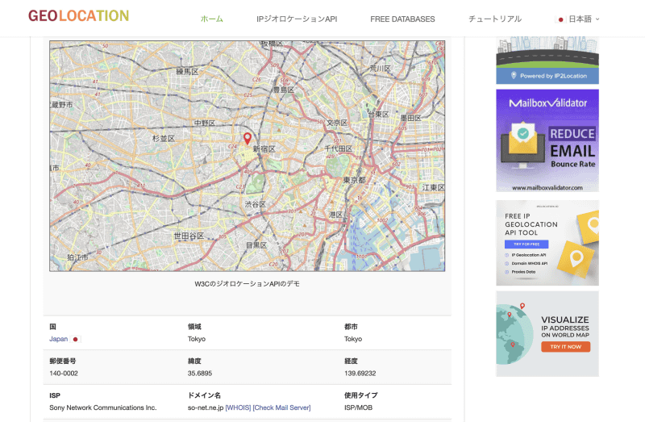
Task: Click the 世田谷区 label on the map
Action: pyautogui.click(x=189, y=236)
